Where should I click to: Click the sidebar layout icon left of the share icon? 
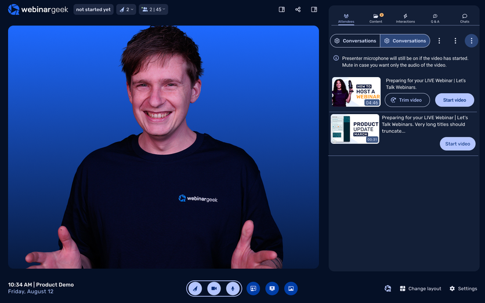point(281,10)
